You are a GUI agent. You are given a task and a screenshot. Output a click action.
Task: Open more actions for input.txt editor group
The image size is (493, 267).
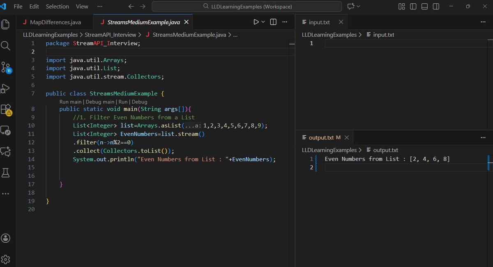pos(483,22)
